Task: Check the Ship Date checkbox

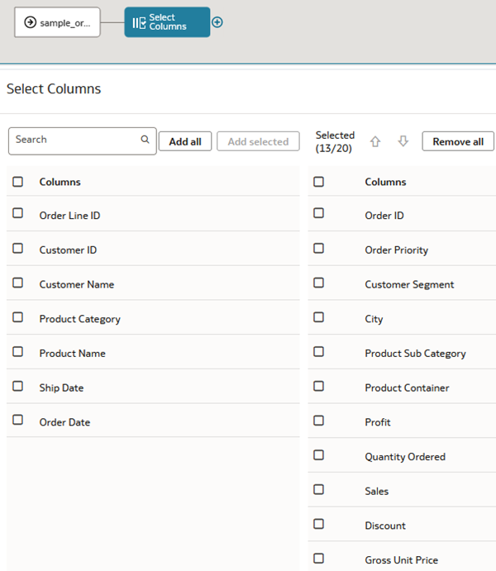Action: [x=18, y=386]
